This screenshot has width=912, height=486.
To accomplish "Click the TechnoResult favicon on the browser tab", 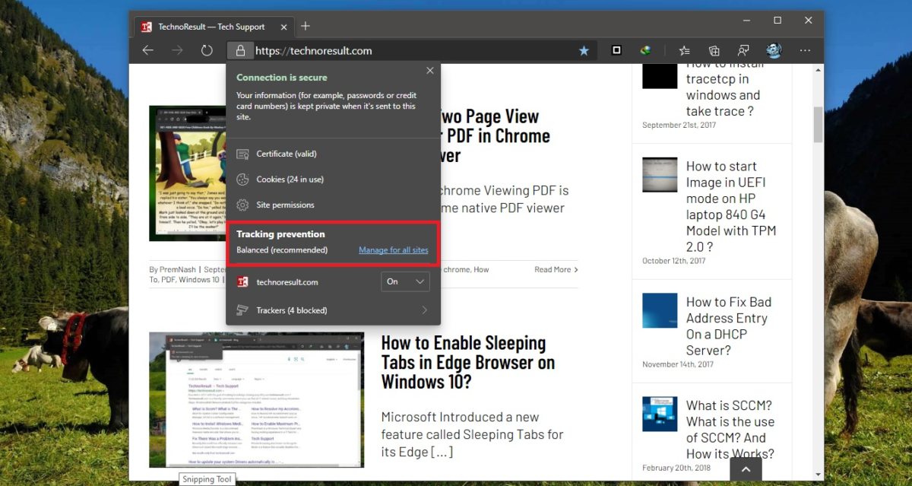I will coord(147,25).
